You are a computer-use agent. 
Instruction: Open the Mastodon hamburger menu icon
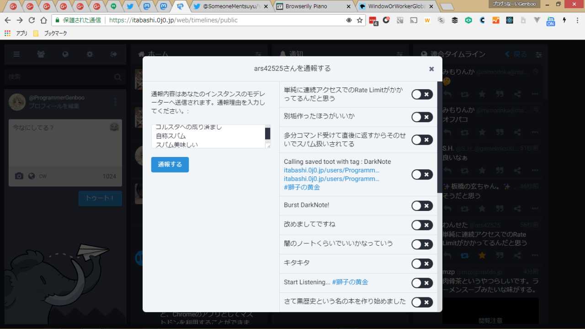coord(16,54)
